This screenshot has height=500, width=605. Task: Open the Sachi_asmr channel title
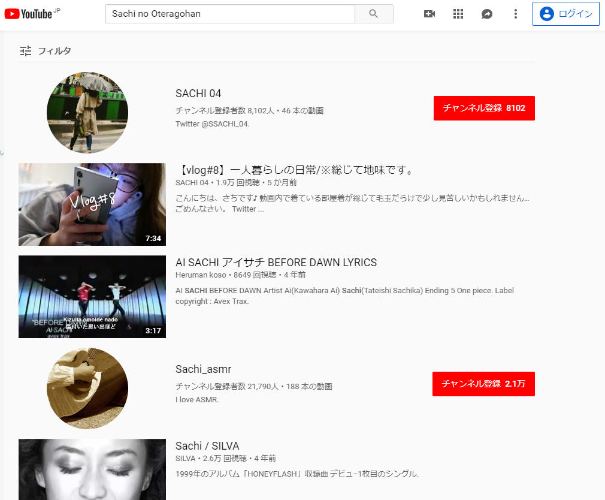coord(203,369)
